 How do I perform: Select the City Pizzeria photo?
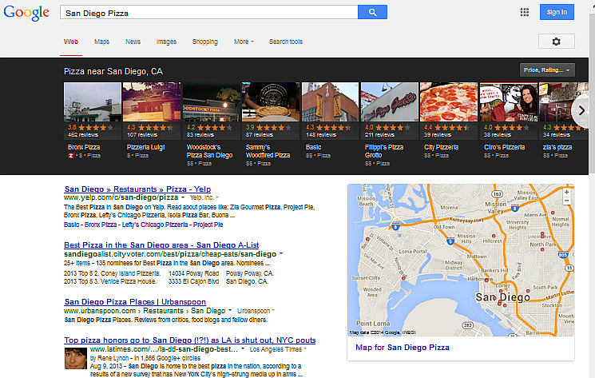449,102
